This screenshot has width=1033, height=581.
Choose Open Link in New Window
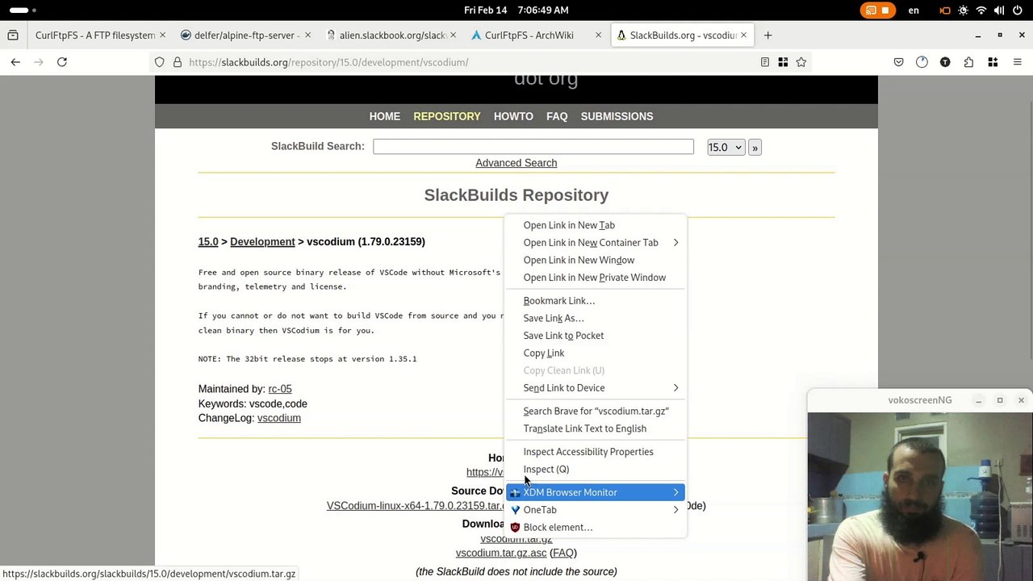click(x=596, y=260)
